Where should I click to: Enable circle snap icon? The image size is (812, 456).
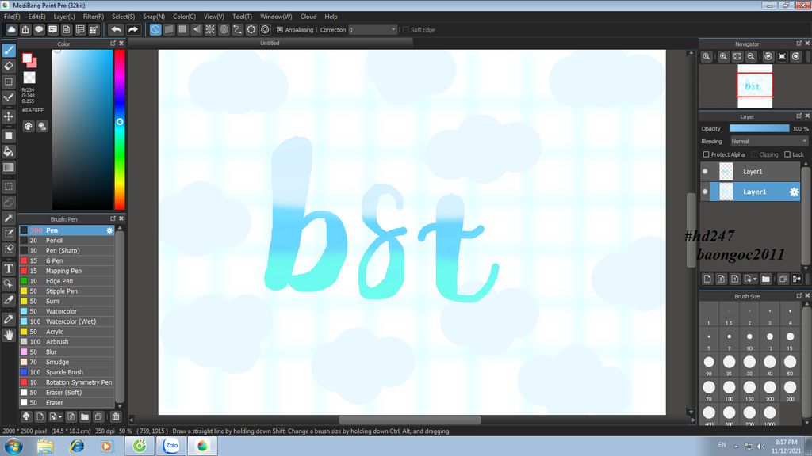[x=224, y=29]
